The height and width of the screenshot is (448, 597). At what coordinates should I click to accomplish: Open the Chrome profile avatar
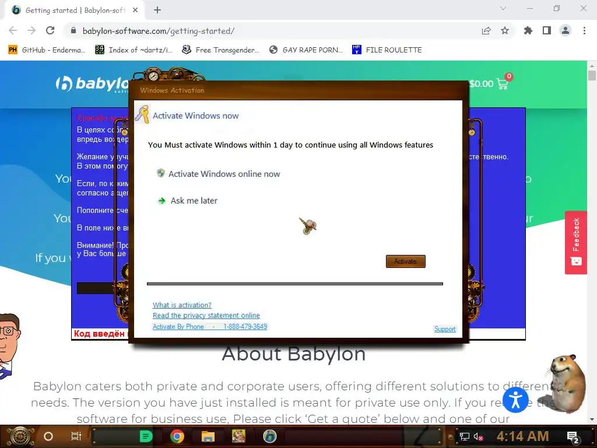(566, 30)
